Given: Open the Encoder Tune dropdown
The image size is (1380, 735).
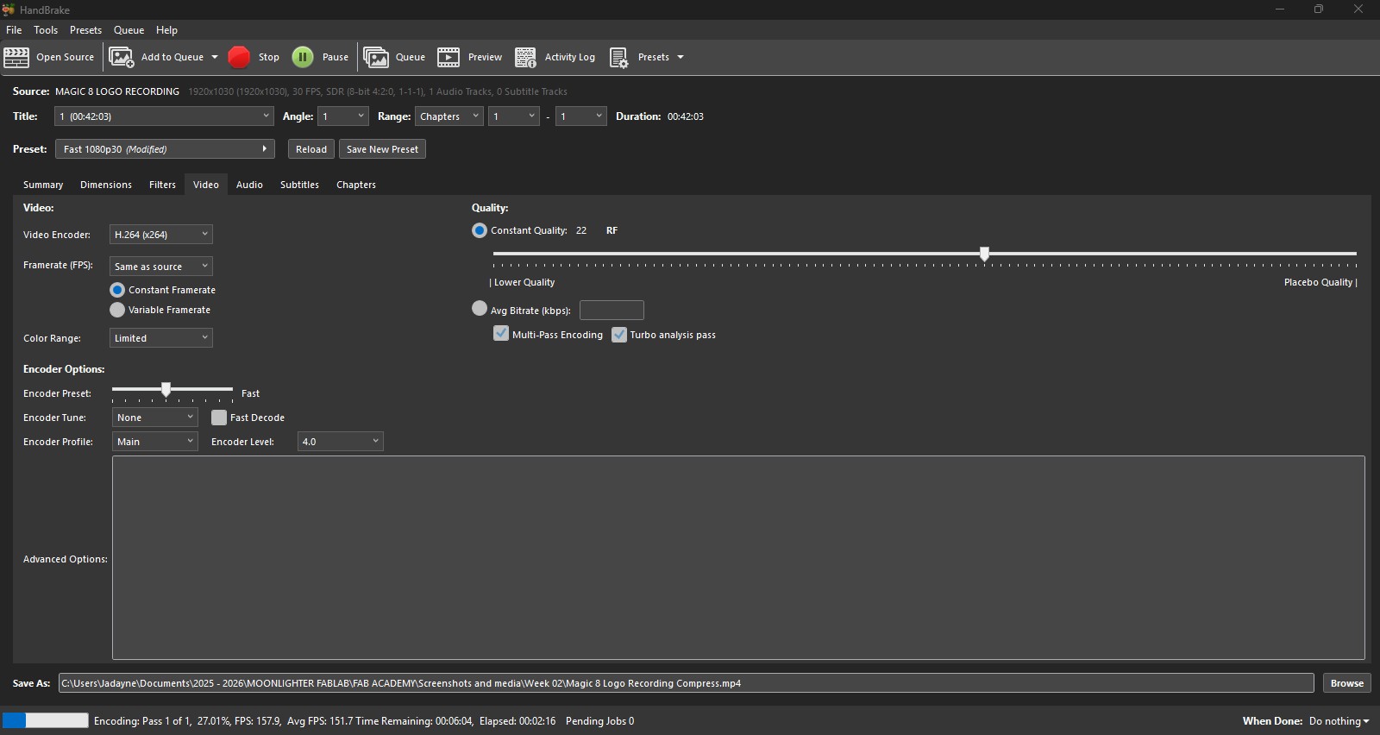Looking at the screenshot, I should click(x=155, y=418).
